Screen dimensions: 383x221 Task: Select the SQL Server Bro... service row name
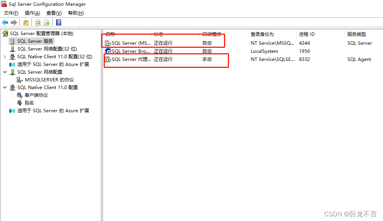click(131, 51)
